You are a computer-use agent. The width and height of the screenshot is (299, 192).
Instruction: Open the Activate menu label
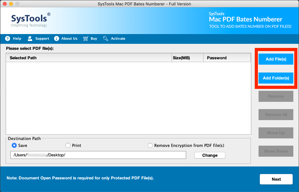(118, 38)
